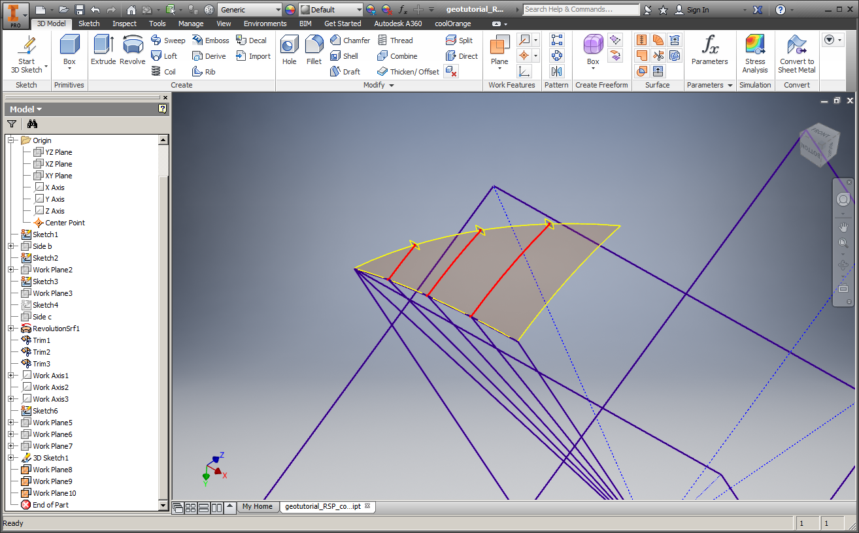The height and width of the screenshot is (533, 859).
Task: Select Trim2 in the model tree
Action: click(41, 352)
